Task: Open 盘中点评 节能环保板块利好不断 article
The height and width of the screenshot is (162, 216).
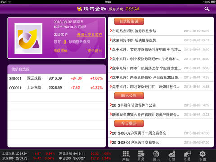Action: pos(161,49)
